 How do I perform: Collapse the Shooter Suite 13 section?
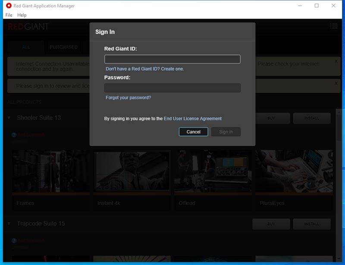[x=9, y=118]
